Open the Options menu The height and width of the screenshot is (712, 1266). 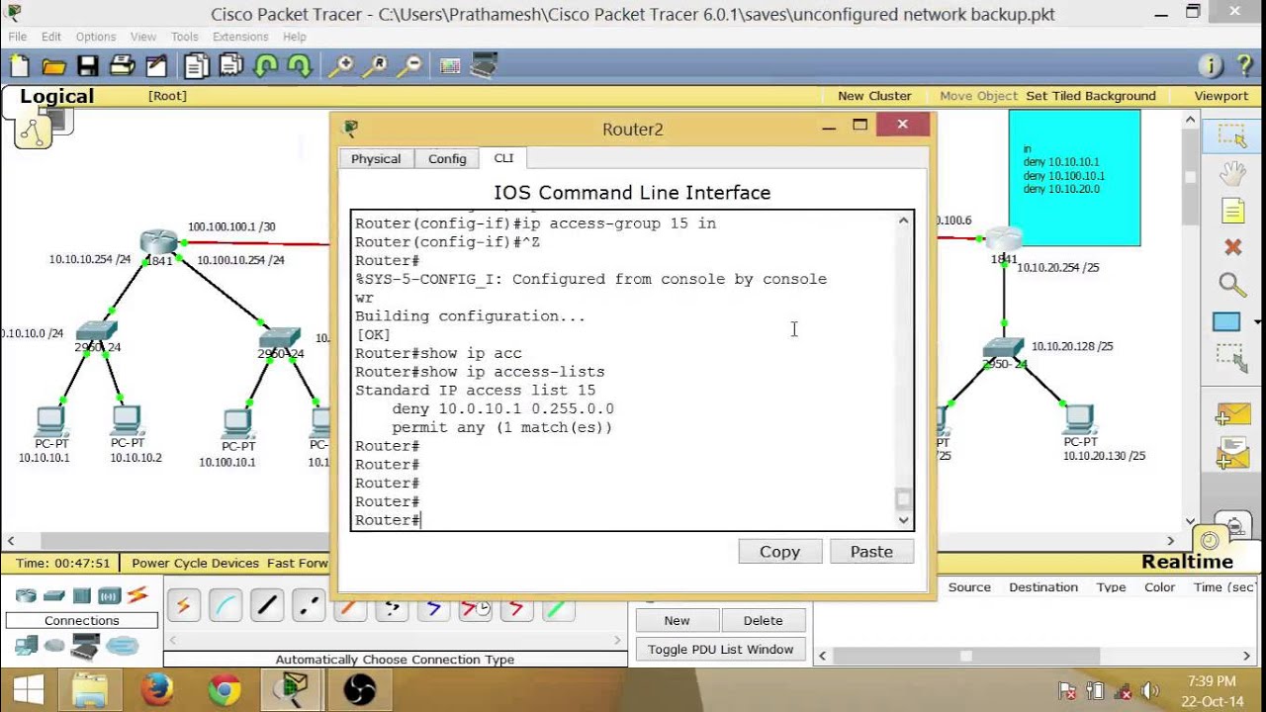point(96,37)
